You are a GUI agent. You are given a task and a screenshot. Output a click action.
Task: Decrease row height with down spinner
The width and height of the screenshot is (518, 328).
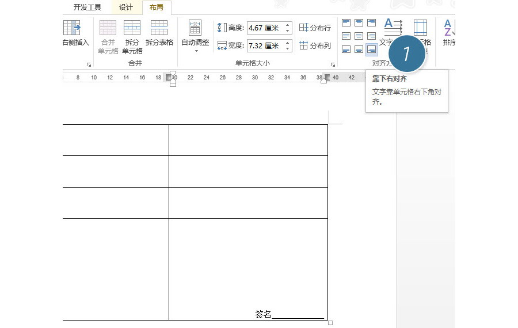[288, 31]
